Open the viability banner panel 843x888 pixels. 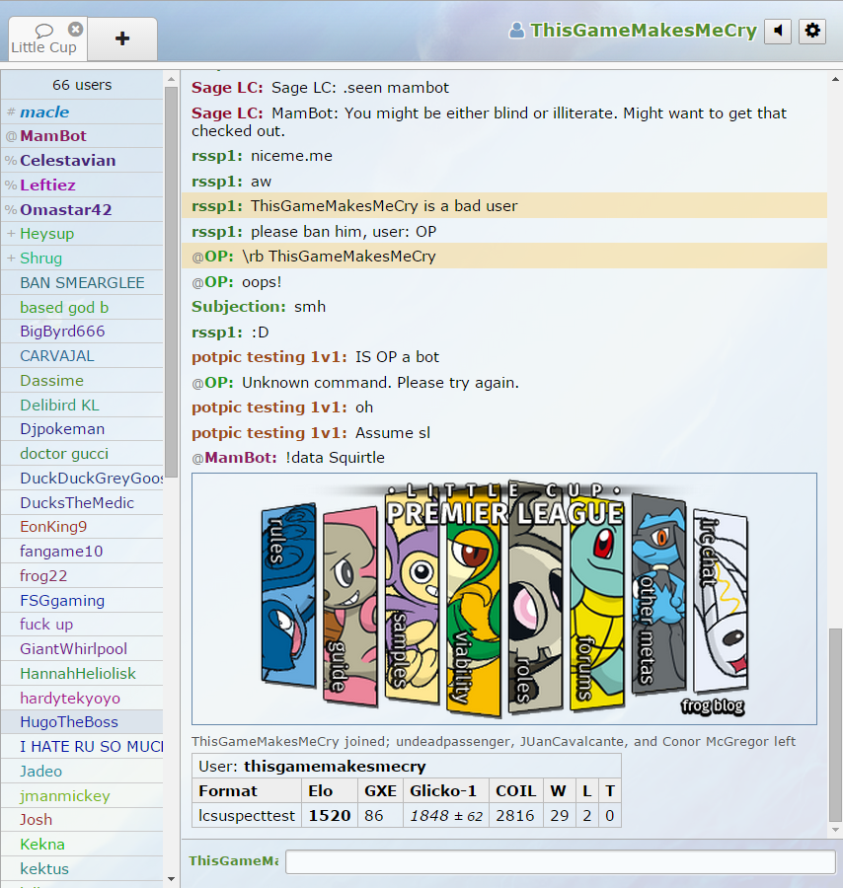pyautogui.click(x=472, y=617)
